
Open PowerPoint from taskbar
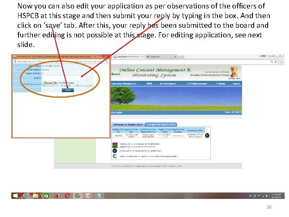click(x=88, y=196)
